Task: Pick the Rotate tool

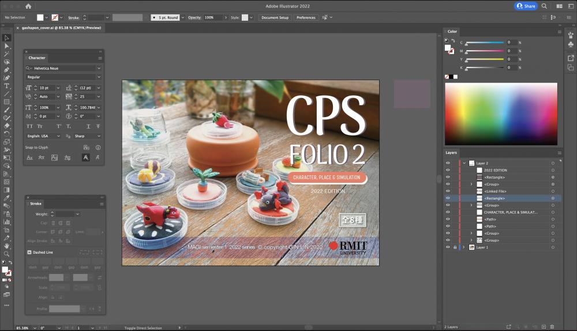Action: click(6, 134)
